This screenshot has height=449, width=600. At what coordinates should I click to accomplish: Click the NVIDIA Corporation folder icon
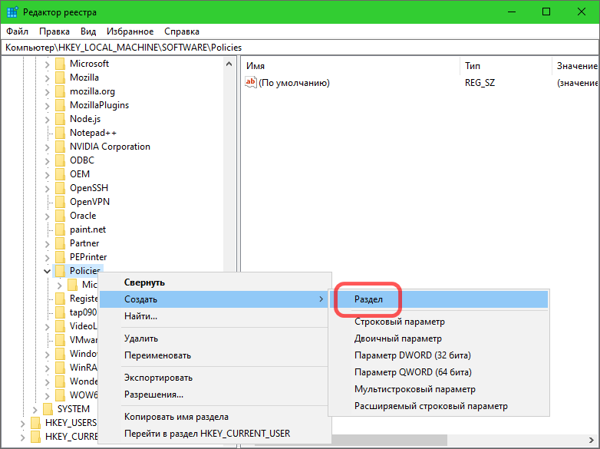(60, 147)
